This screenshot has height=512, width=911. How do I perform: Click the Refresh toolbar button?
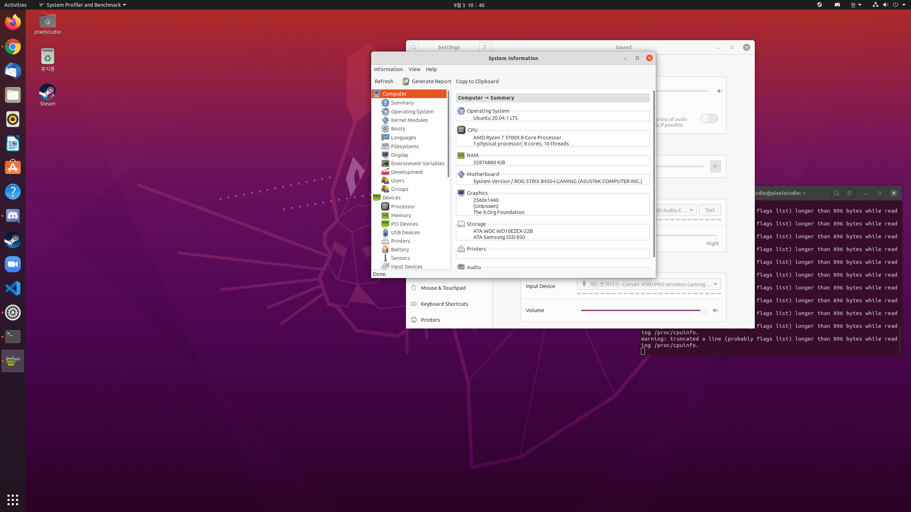pos(384,81)
